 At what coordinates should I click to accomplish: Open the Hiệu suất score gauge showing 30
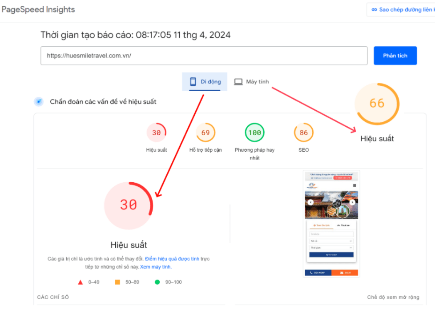(x=157, y=132)
